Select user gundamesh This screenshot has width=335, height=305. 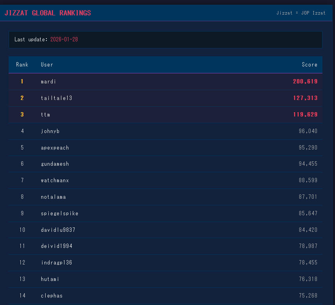point(55,164)
